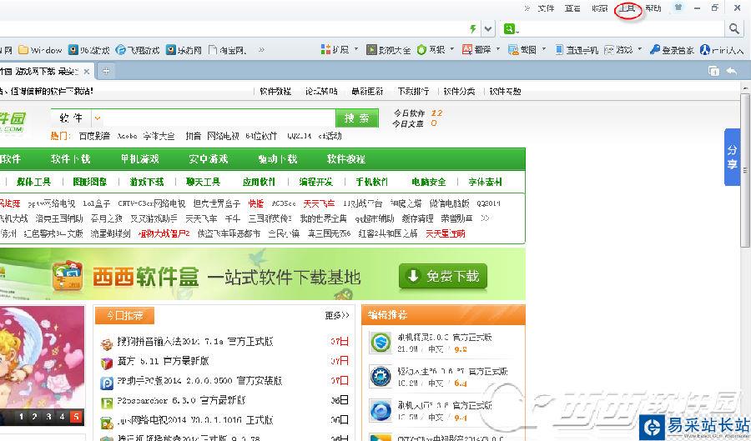The width and height of the screenshot is (751, 441).
Task: Open the 帮助 menu
Action: pyautogui.click(x=653, y=8)
